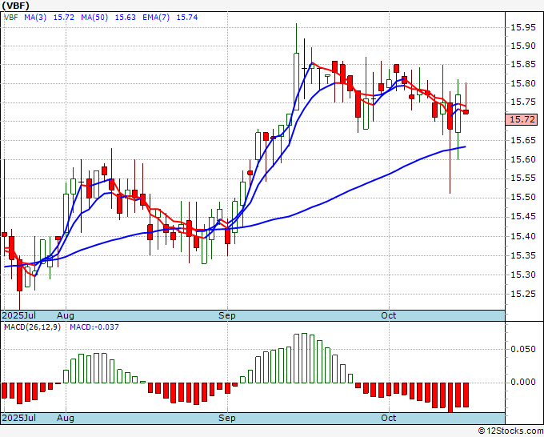544x437 pixels.
Task: Click the 15.25 price axis label
Action: pos(523,294)
